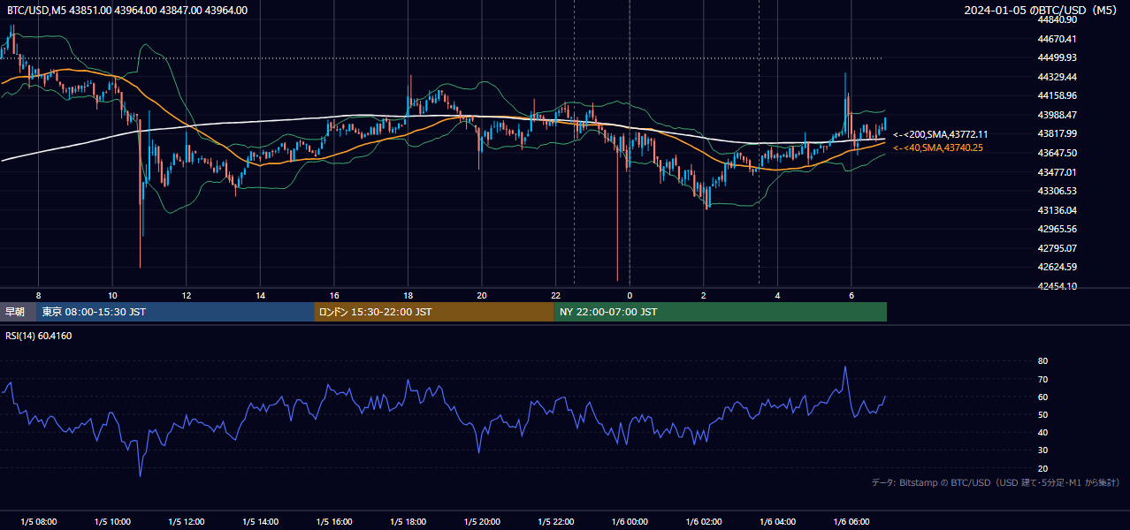This screenshot has width=1130, height=530.
Task: Click price axis label 42965.56
Action: tap(1057, 229)
